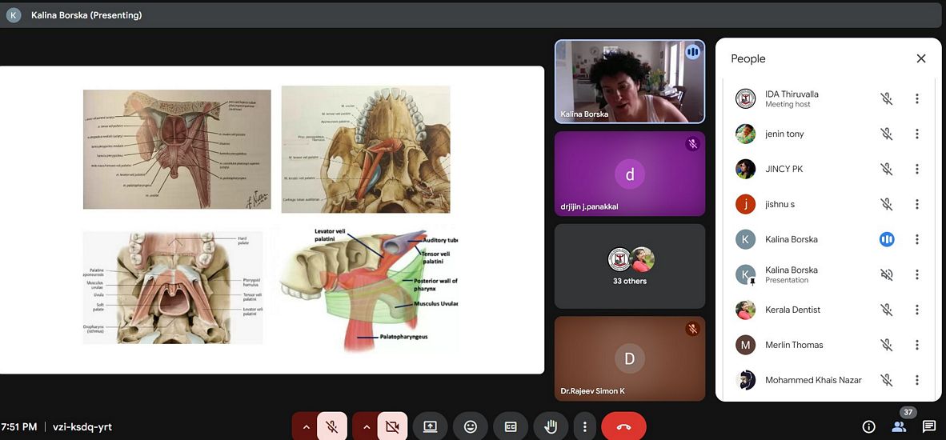Open more actions for Merlin Thomas

[917, 345]
